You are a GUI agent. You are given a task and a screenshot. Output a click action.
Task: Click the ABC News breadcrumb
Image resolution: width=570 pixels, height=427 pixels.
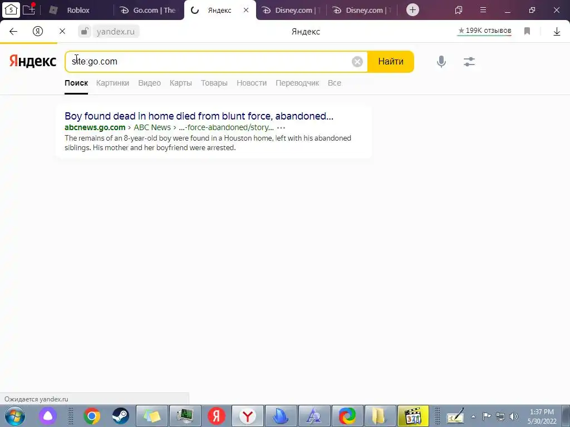pos(152,127)
